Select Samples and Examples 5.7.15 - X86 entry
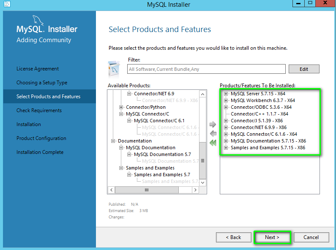This screenshot has height=250, width=336. pos(268,148)
